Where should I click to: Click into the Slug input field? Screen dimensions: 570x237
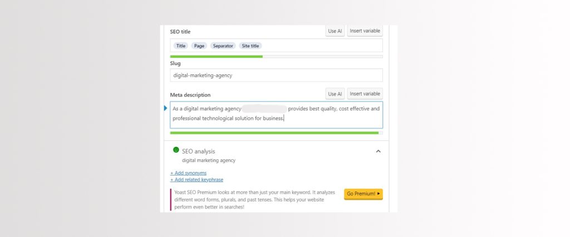point(276,75)
